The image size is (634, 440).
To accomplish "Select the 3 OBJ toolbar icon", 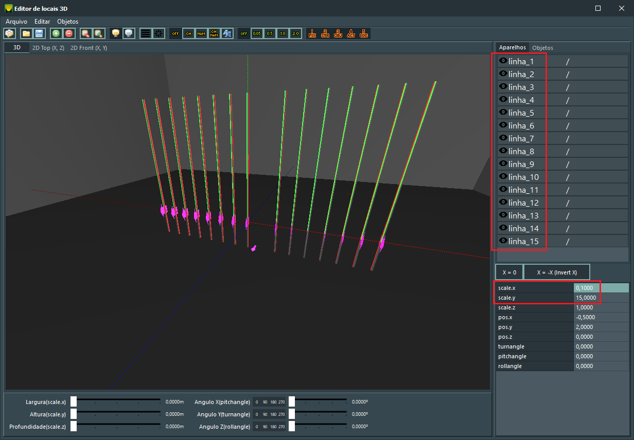I will [x=338, y=33].
